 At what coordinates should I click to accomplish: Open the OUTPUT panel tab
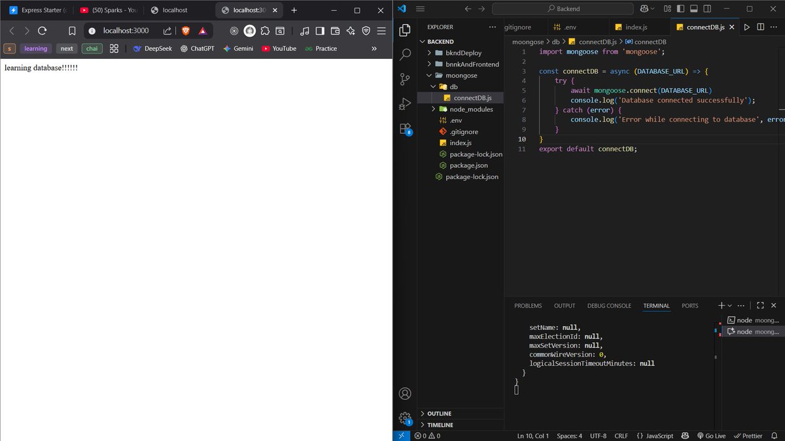coord(565,306)
